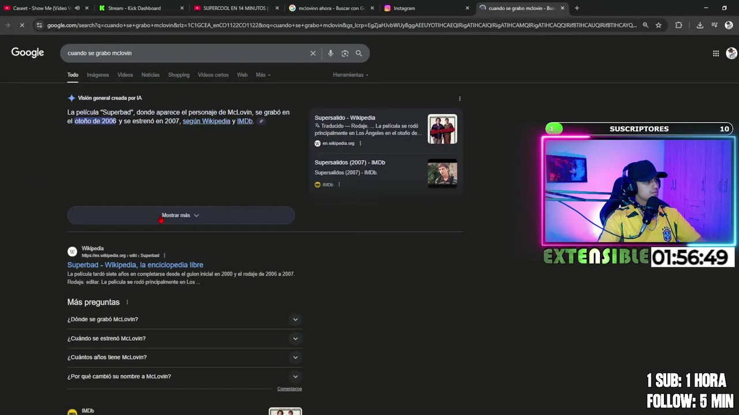
Task: Expand question ¿Cuándo se estrenó McLovin?
Action: tap(184, 338)
